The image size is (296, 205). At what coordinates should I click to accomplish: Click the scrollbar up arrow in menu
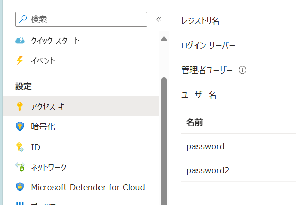(x=164, y=39)
